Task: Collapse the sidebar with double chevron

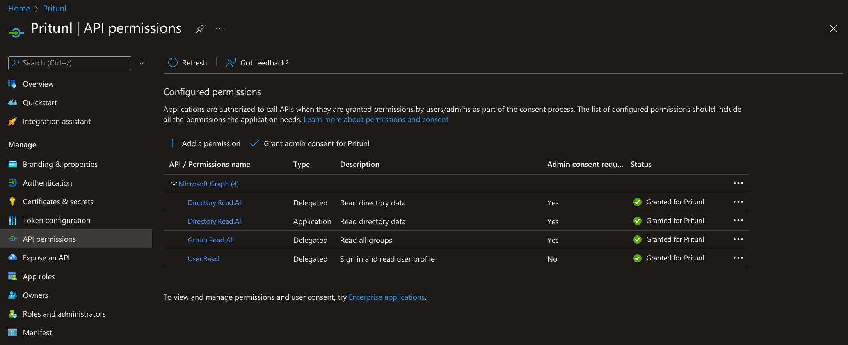Action: pos(142,63)
